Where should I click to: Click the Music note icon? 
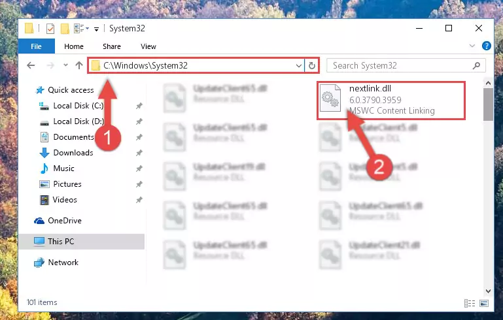[x=44, y=168]
